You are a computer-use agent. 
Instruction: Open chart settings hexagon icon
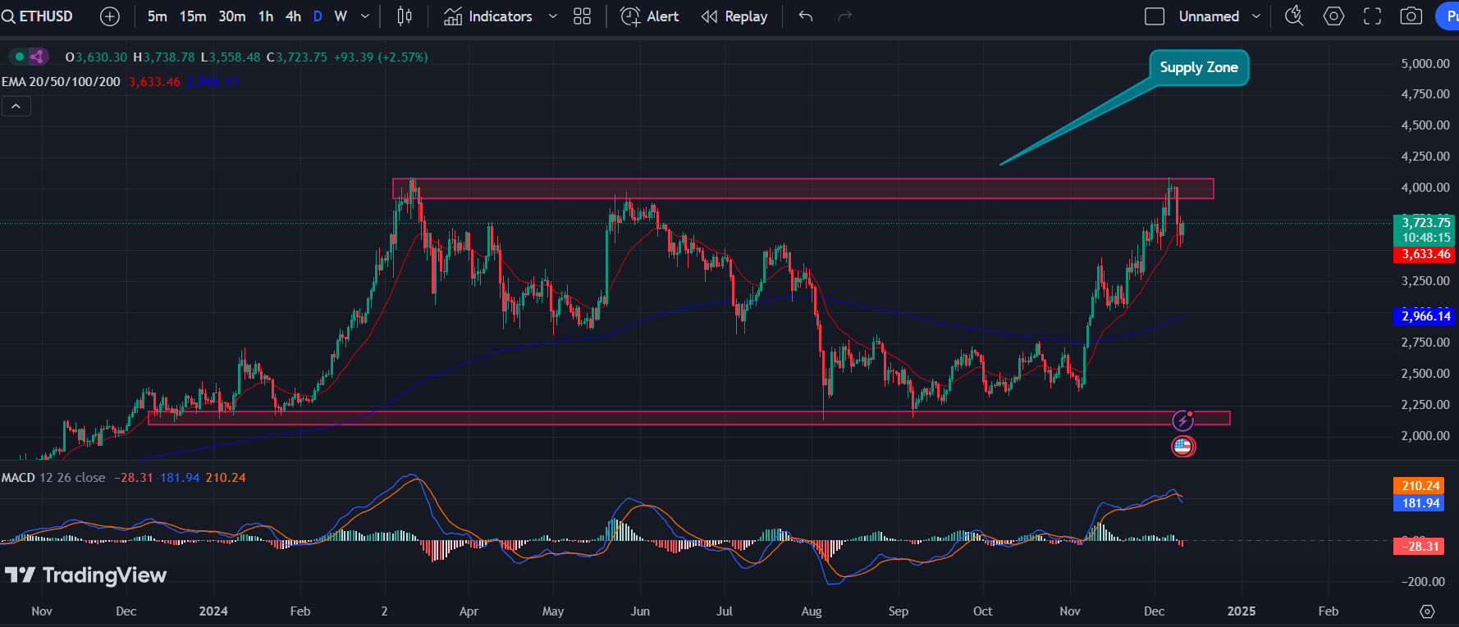point(1334,16)
